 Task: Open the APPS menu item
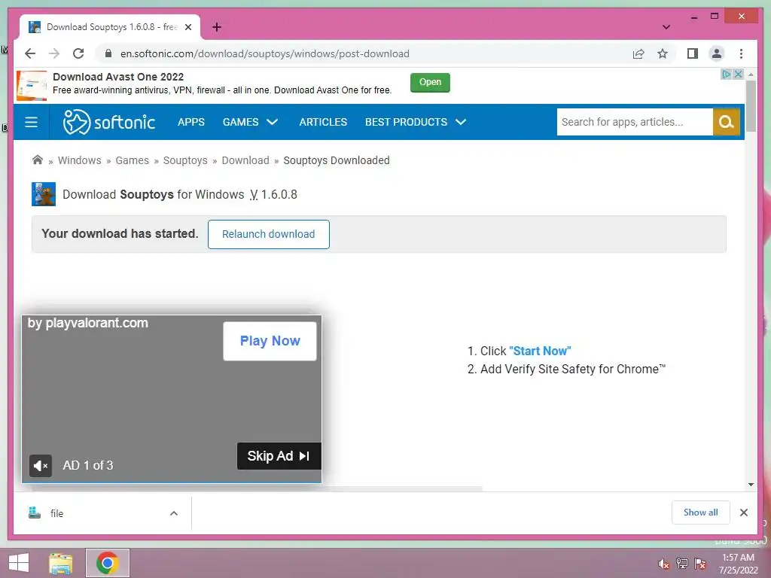[x=191, y=122]
